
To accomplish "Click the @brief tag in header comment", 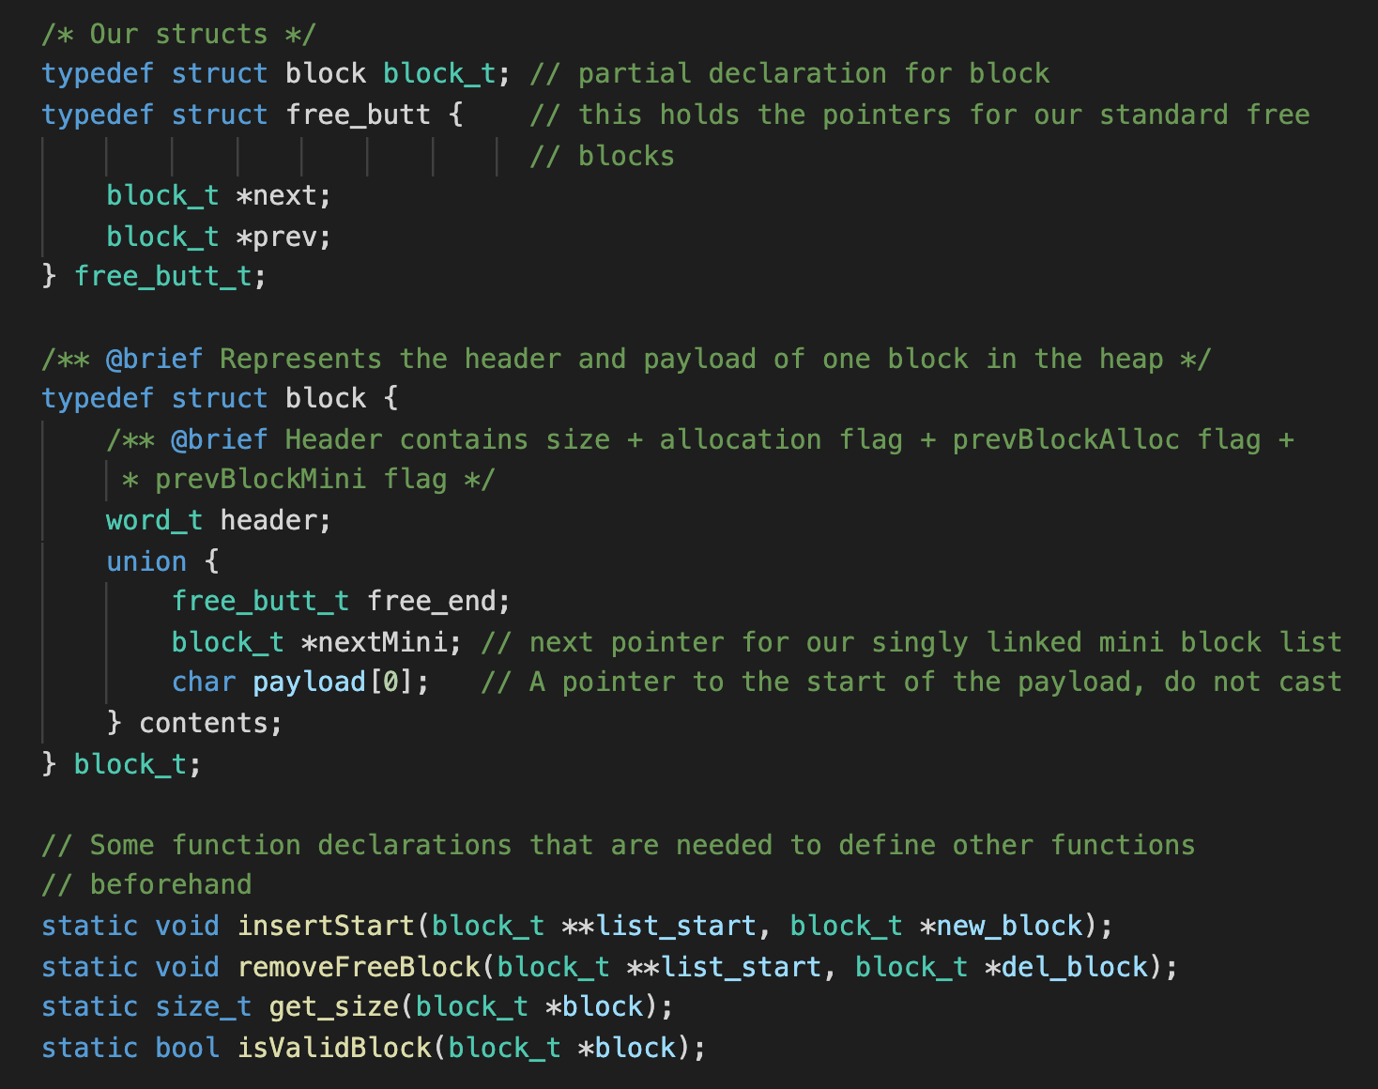I will pos(219,439).
